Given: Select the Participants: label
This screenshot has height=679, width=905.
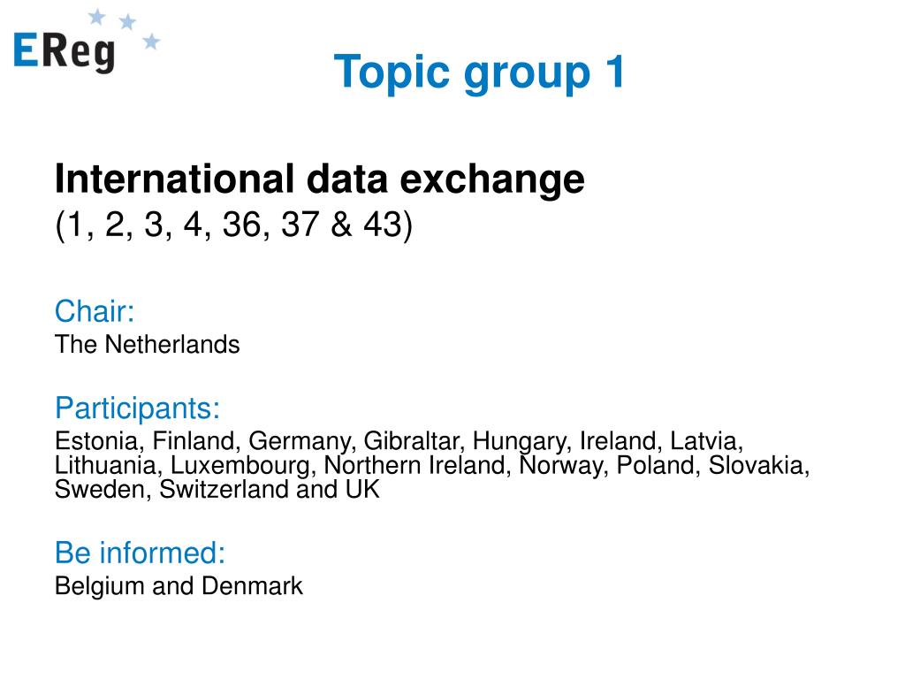Looking at the screenshot, I should click(x=137, y=408).
